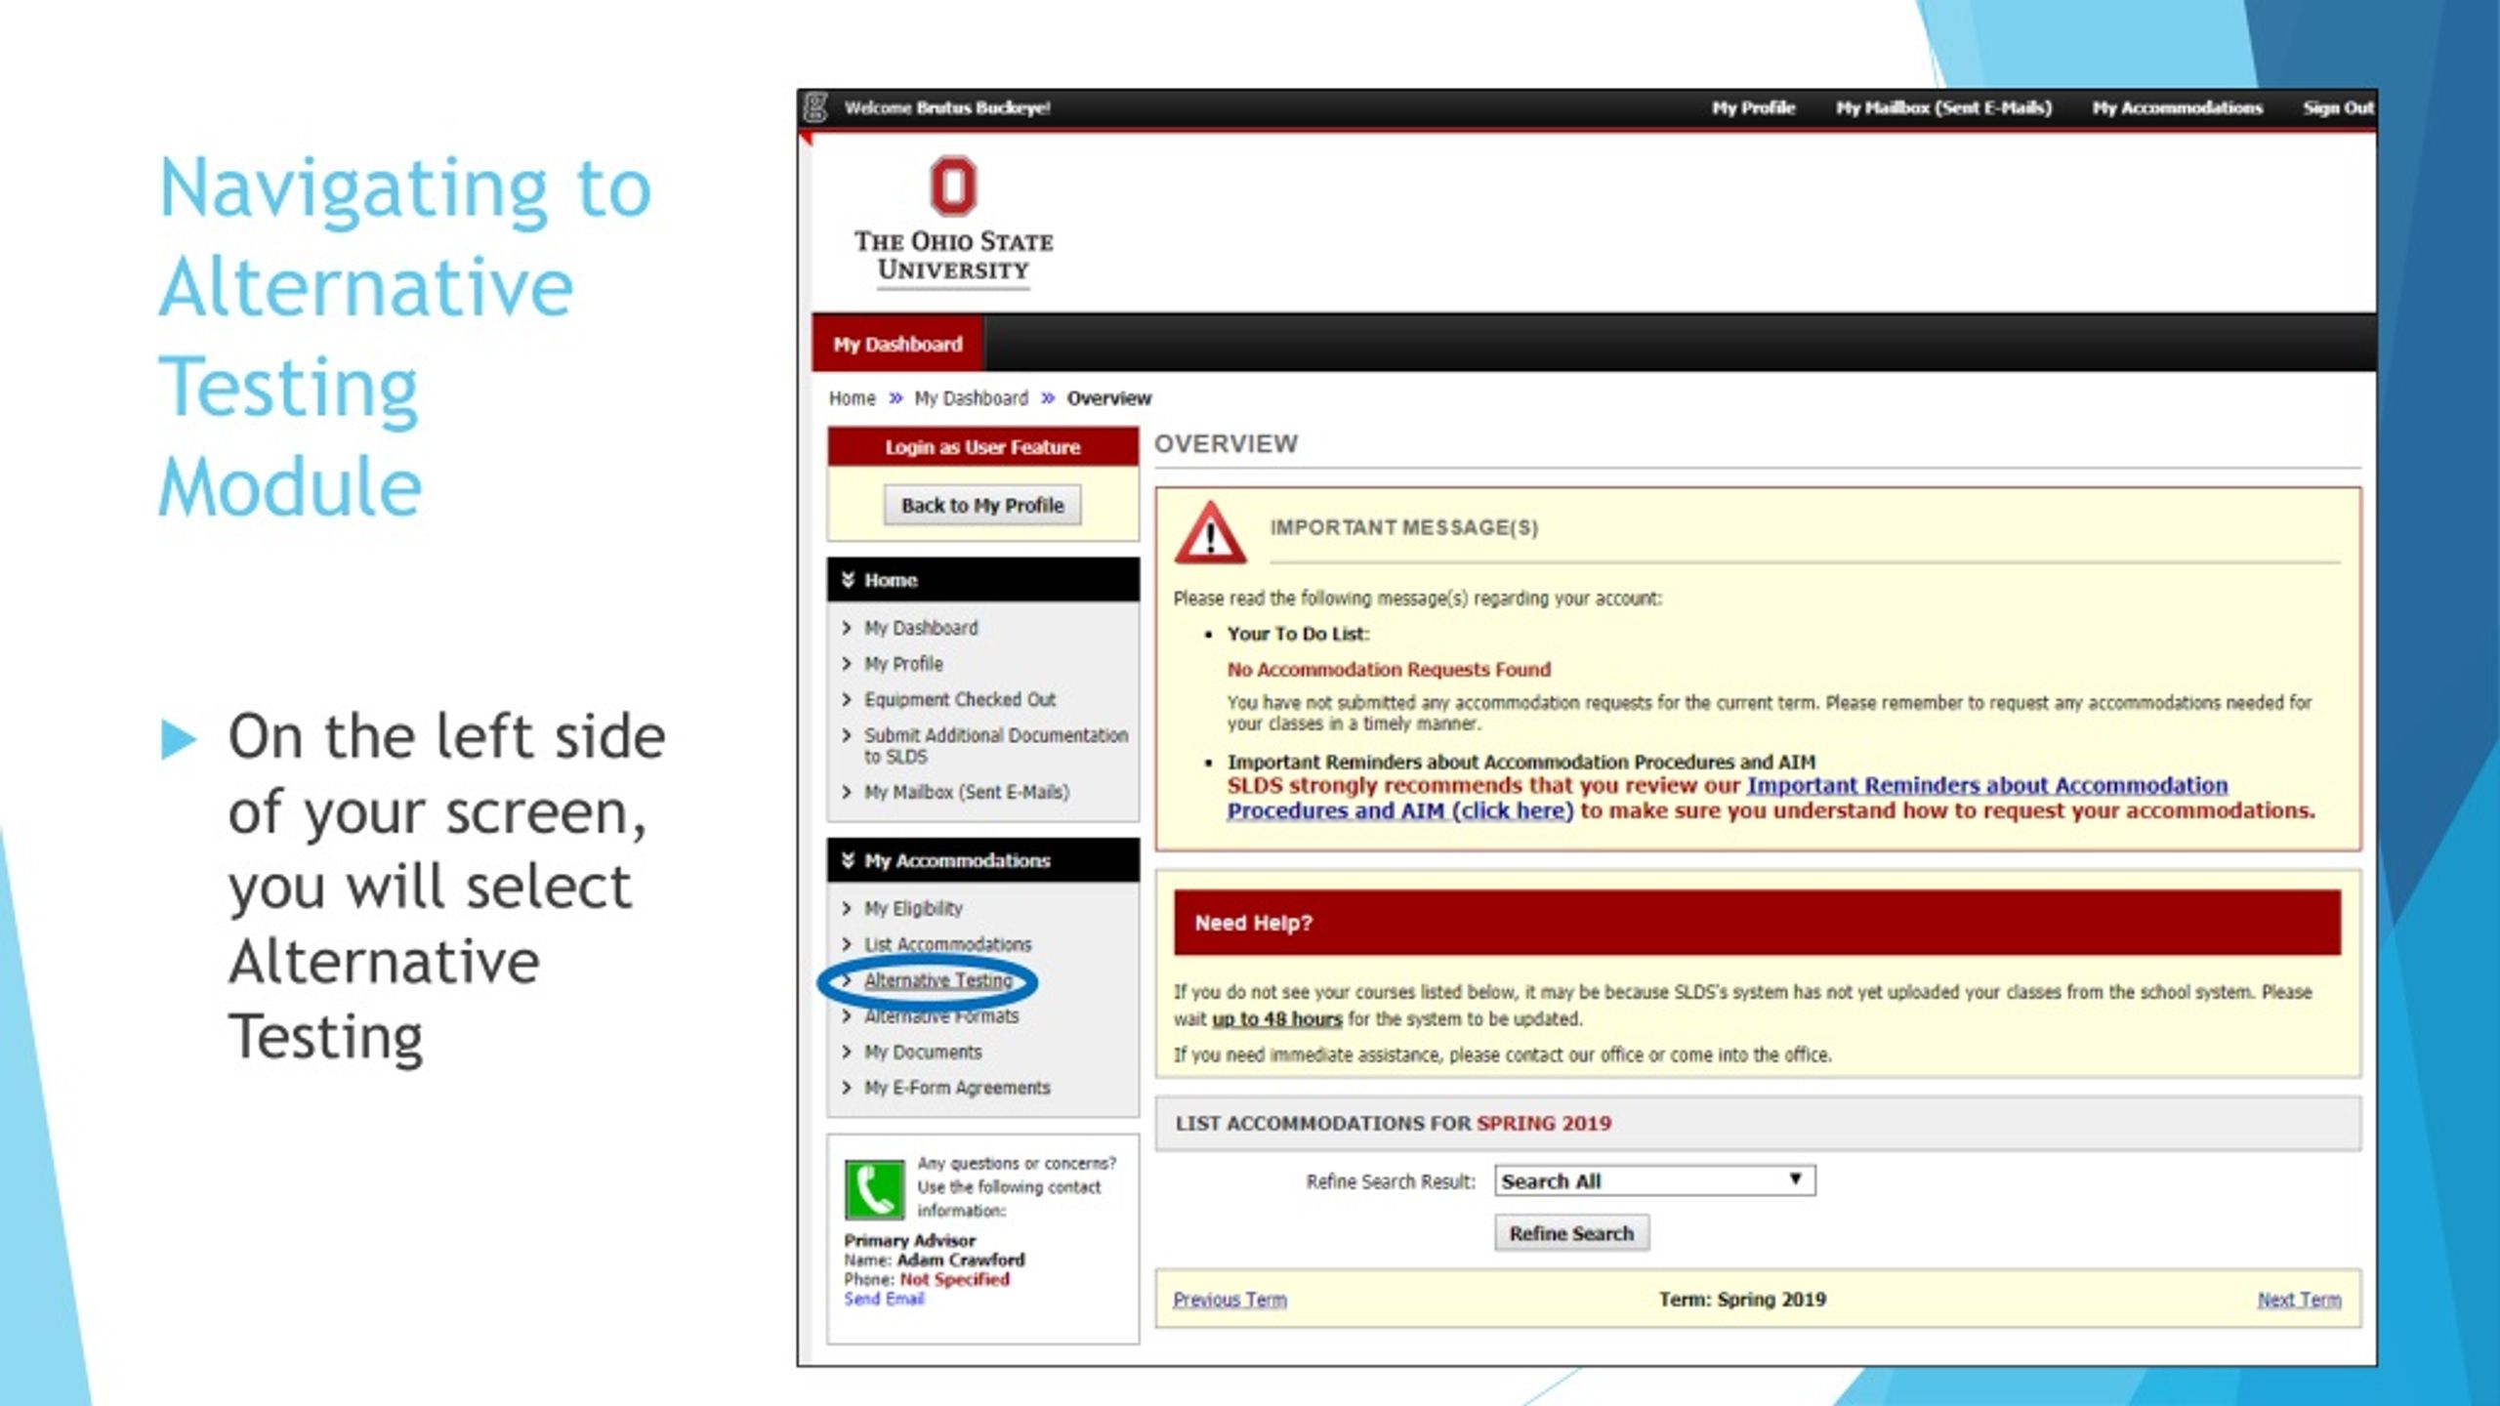Click Home in the breadcrumb trail
Viewport: 2500px width, 1406px height.
(x=852, y=398)
